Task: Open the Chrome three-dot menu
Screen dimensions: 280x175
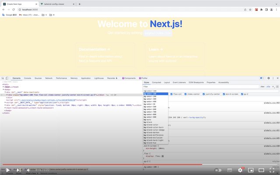Action: pyautogui.click(x=276, y=10)
